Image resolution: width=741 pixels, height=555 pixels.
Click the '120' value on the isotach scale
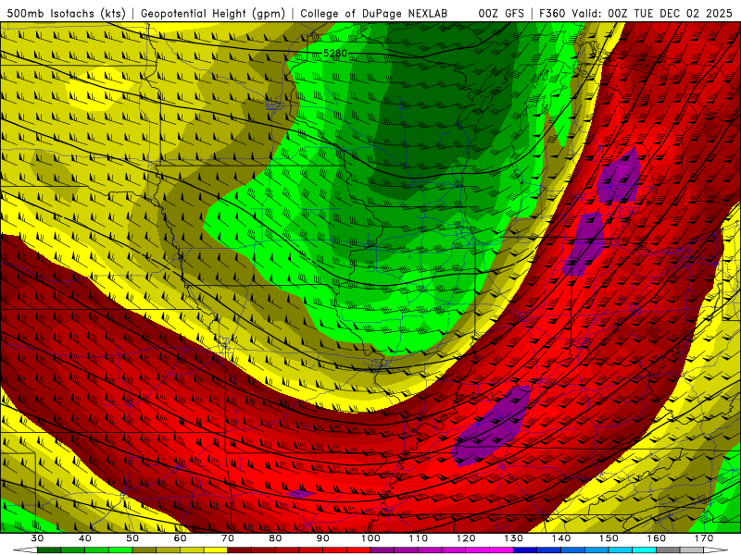point(466,538)
